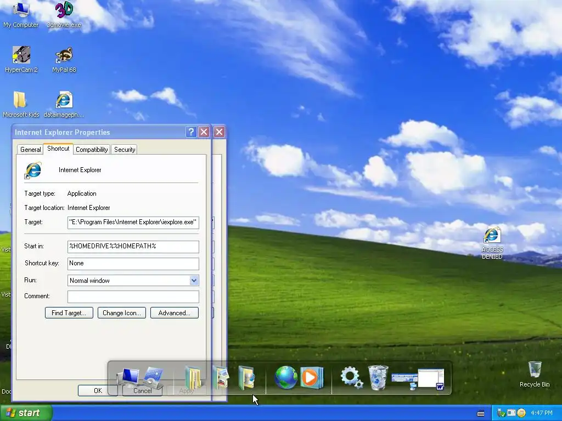The image size is (562, 421).
Task: Click the Advanced... button
Action: 174,313
